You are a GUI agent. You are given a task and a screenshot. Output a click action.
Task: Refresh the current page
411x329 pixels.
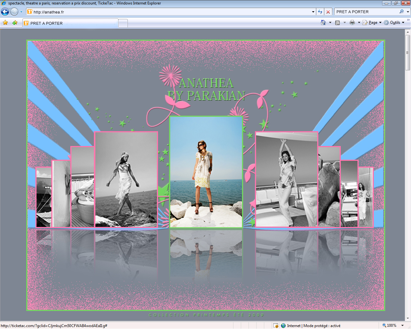[x=320, y=12]
